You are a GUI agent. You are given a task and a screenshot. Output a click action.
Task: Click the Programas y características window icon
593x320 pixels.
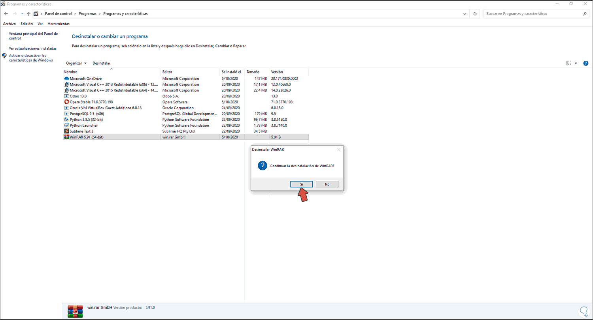point(3,3)
